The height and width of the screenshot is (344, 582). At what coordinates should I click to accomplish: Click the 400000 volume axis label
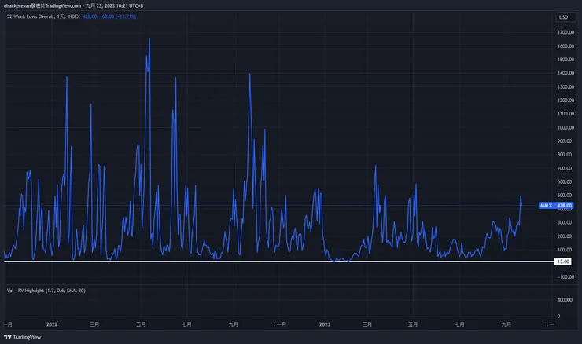point(565,300)
